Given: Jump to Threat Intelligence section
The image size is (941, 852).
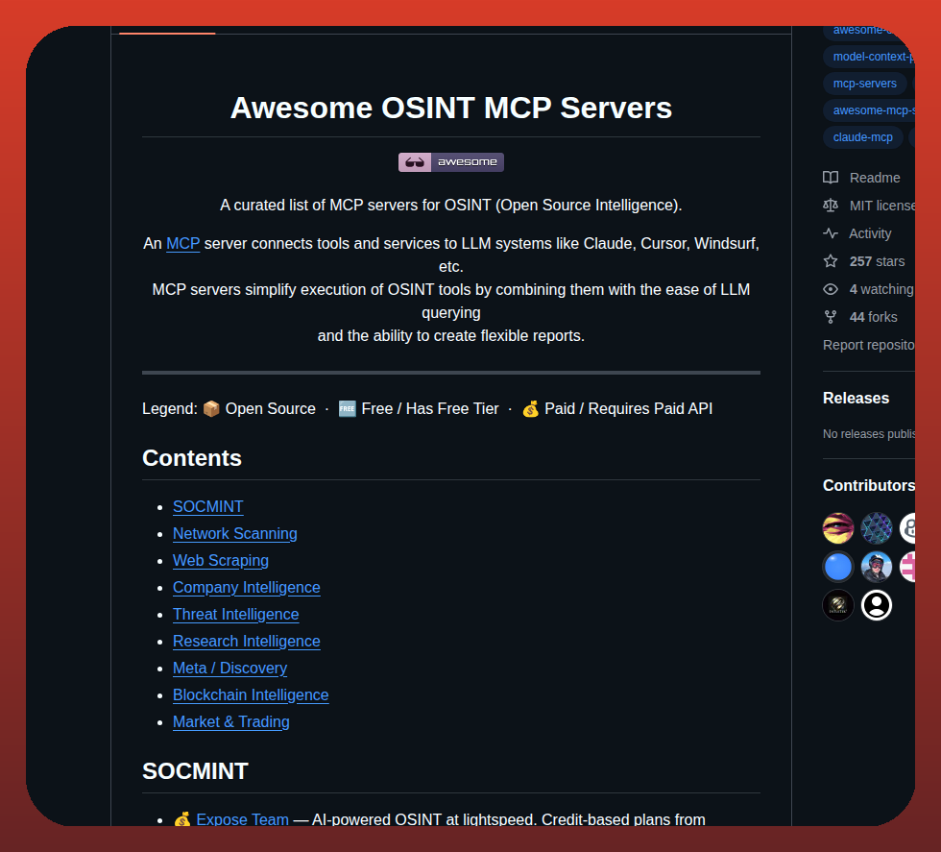Looking at the screenshot, I should coord(235,614).
